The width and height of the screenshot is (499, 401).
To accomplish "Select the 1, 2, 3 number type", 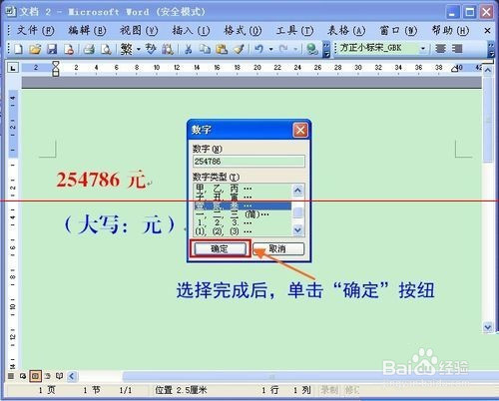I will (243, 222).
